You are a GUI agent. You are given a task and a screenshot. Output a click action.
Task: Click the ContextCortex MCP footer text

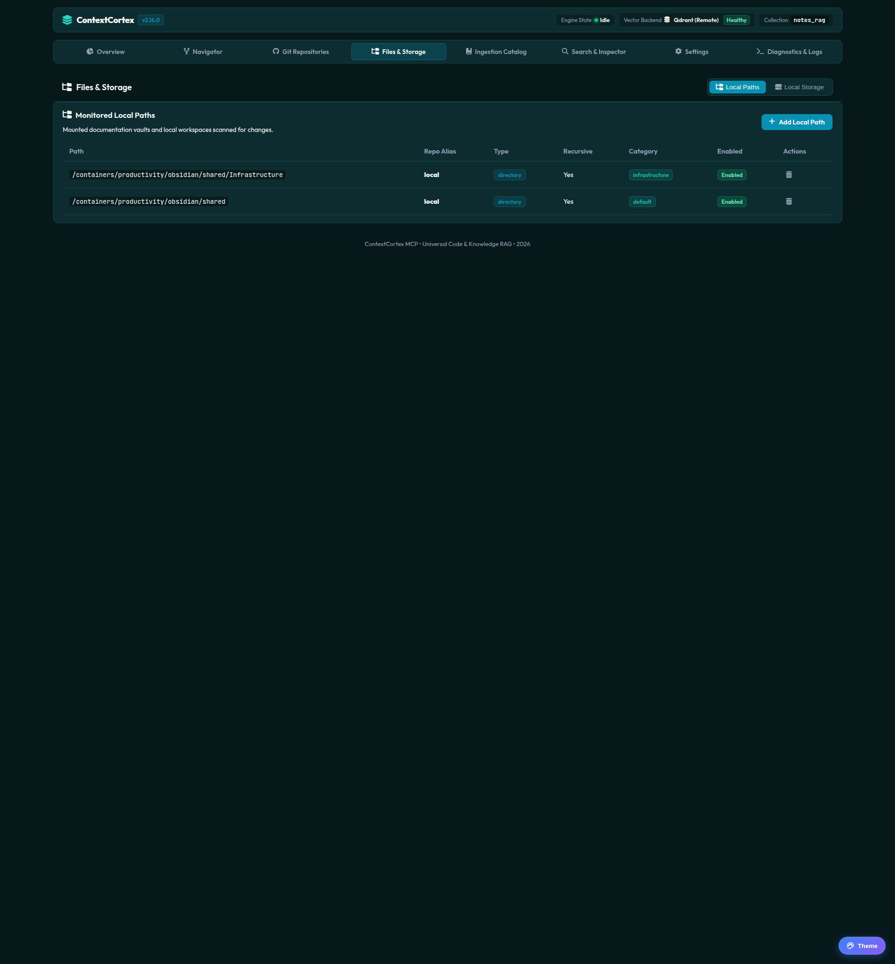[447, 244]
